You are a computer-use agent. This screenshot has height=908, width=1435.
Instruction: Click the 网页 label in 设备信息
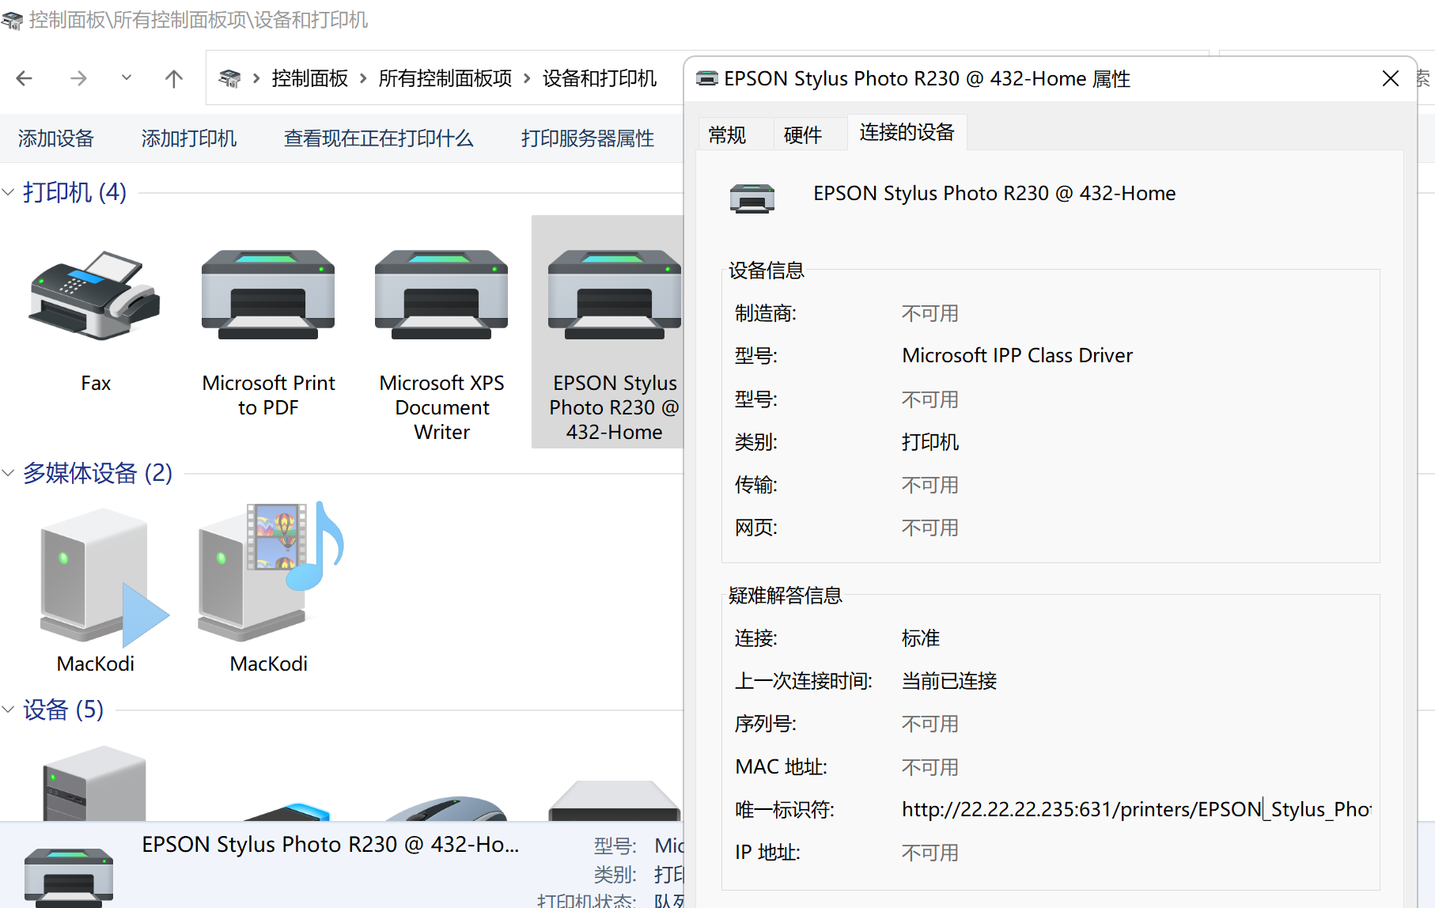pos(756,528)
